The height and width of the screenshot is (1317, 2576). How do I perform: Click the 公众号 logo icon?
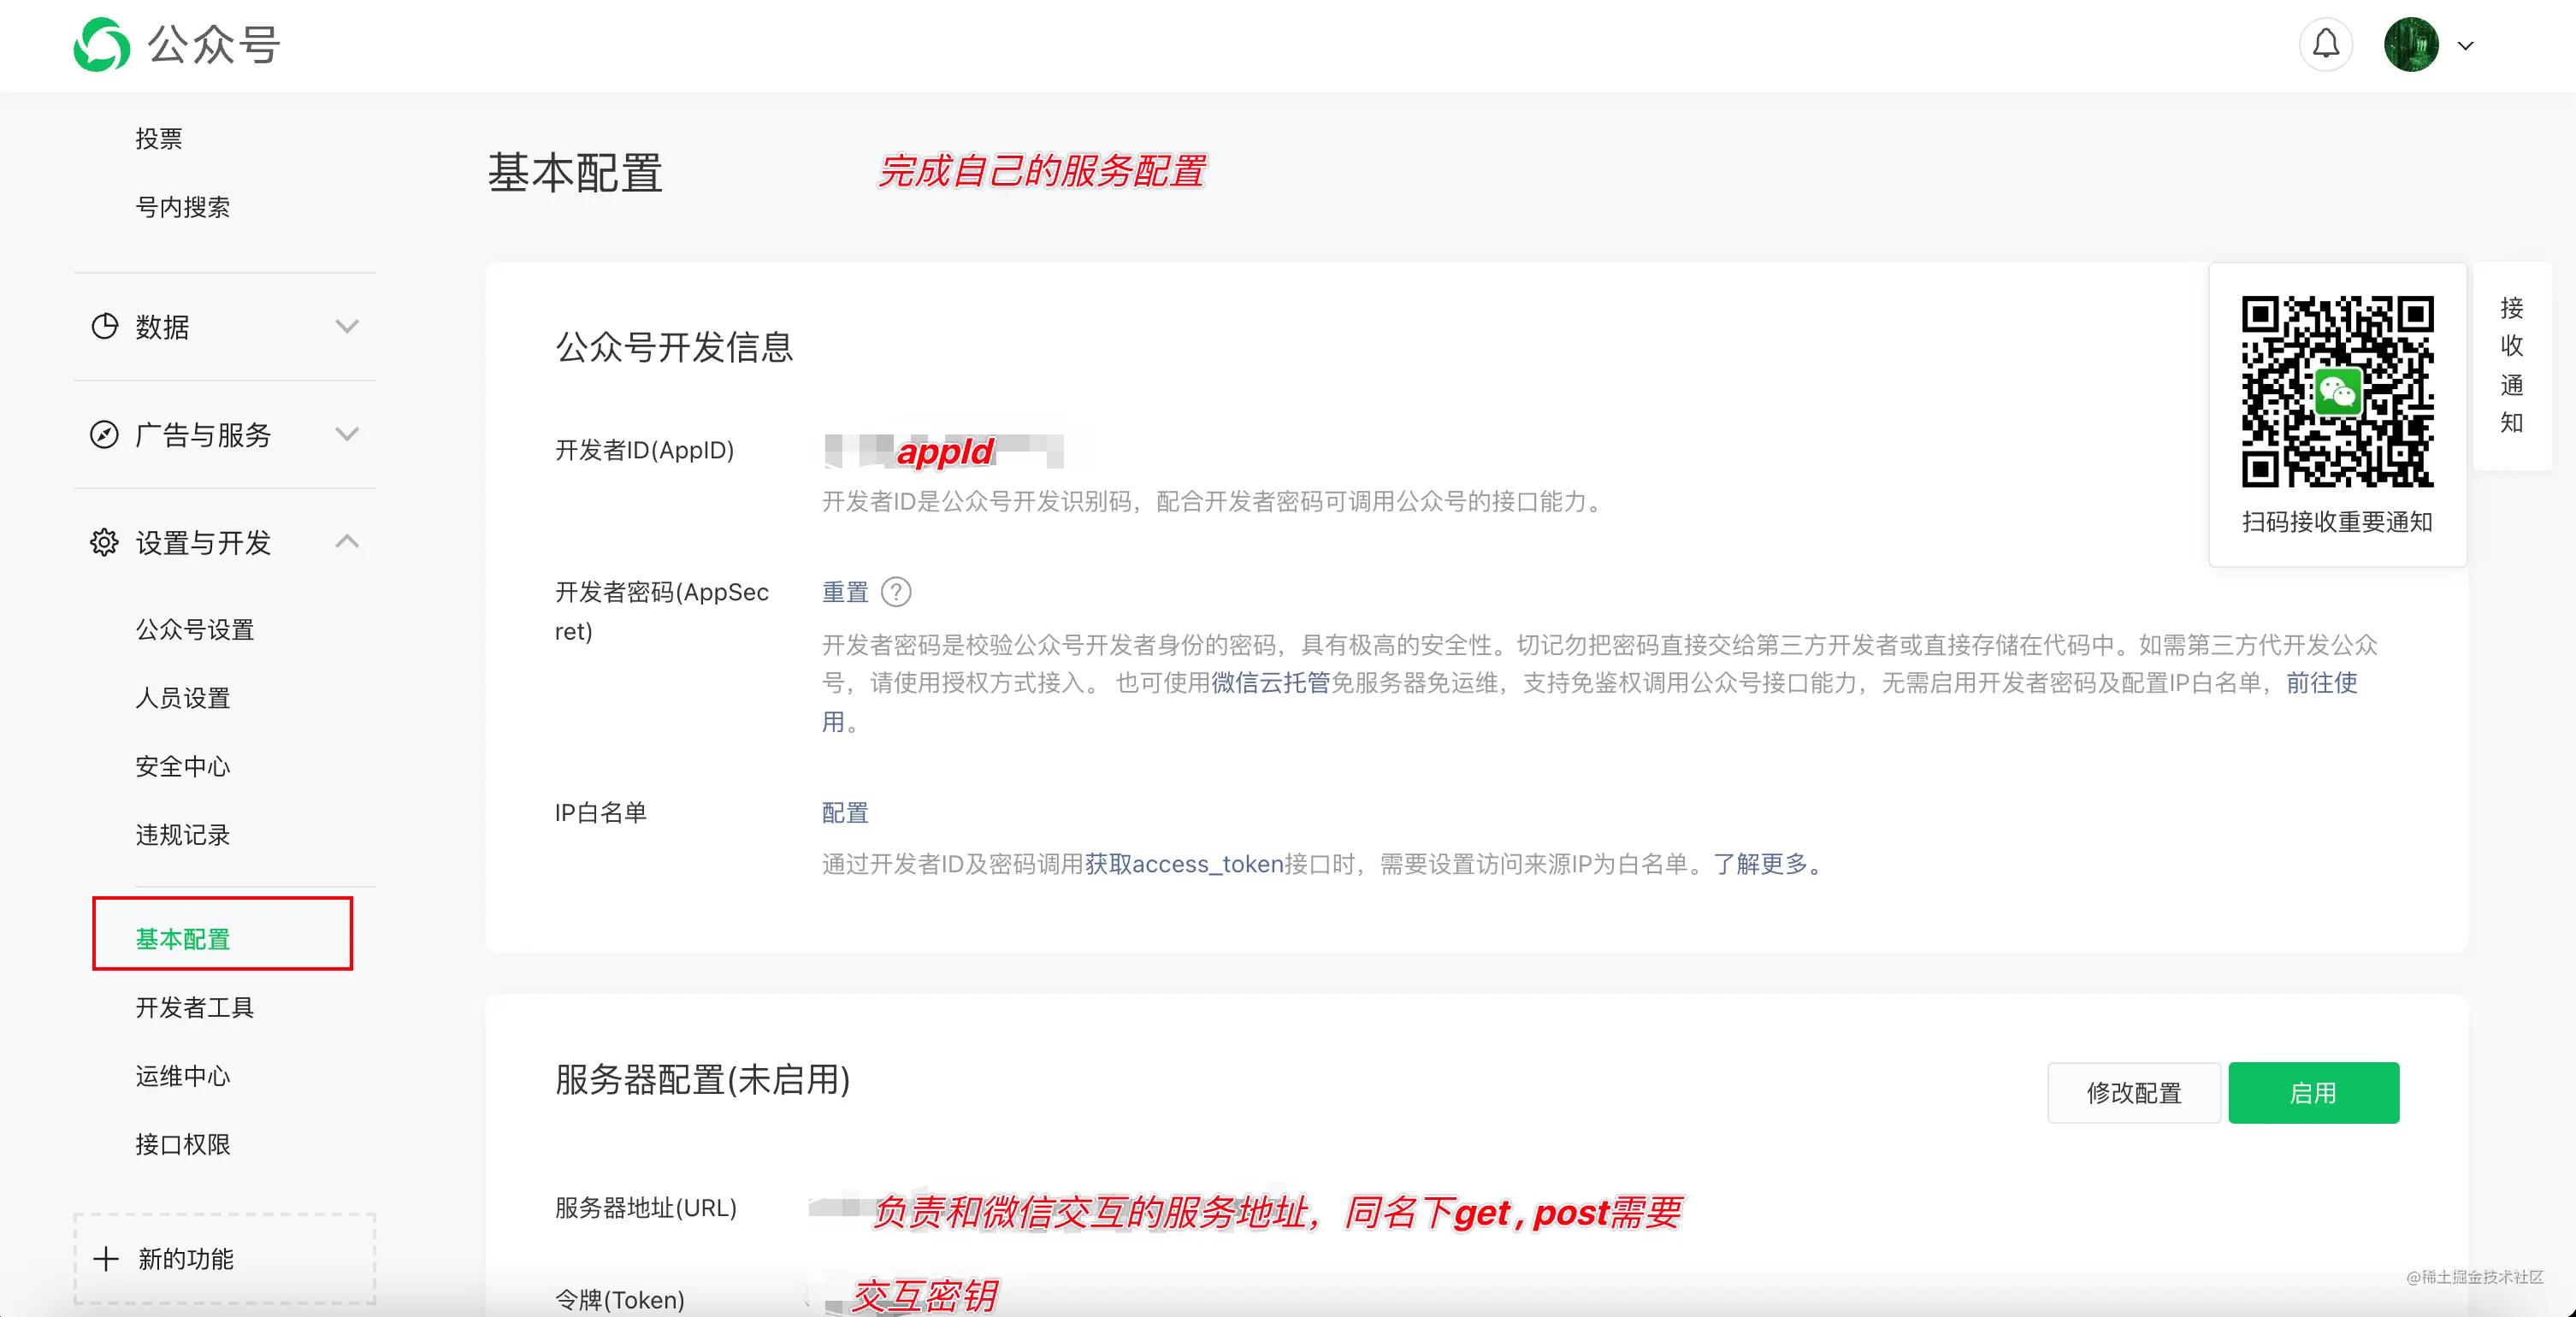tap(105, 44)
